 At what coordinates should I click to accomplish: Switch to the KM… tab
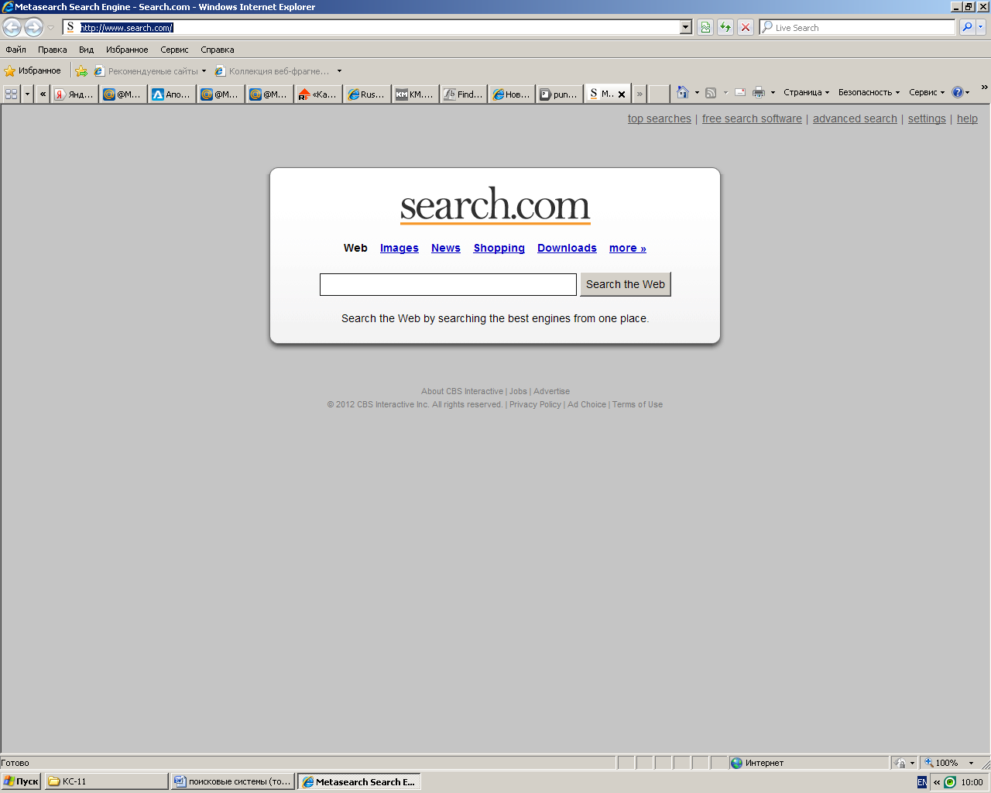[415, 94]
